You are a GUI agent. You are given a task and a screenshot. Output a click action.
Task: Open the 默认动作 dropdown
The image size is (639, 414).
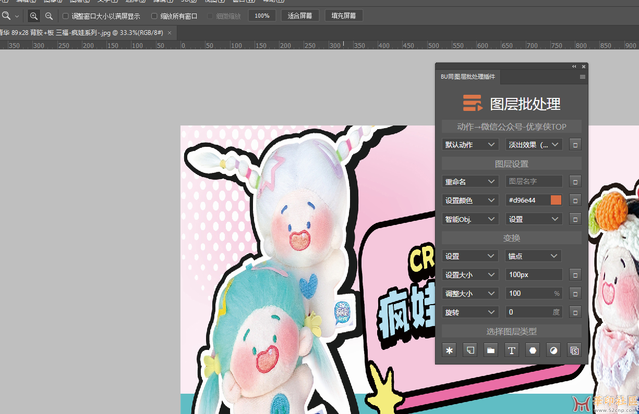coord(471,145)
